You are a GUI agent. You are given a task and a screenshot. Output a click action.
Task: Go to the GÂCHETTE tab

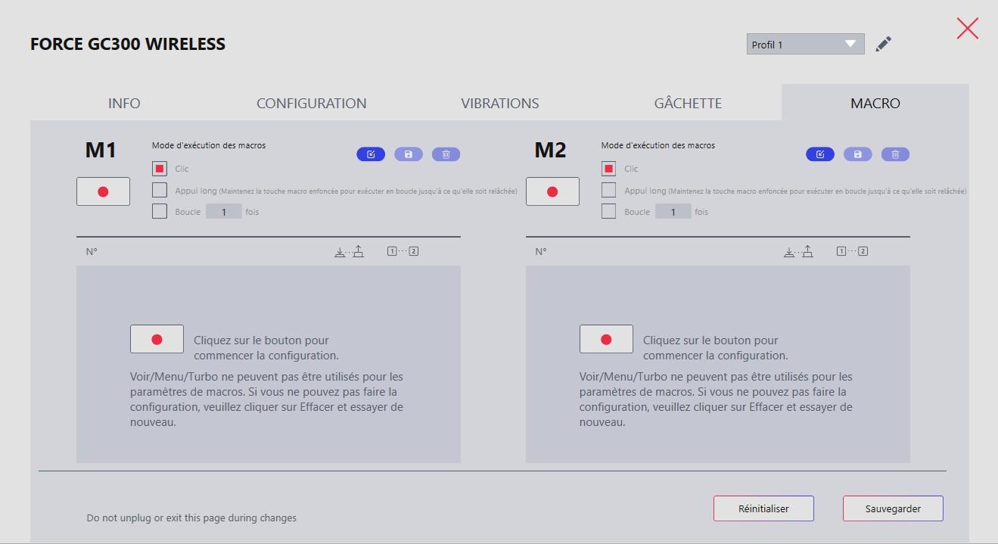pyautogui.click(x=688, y=104)
